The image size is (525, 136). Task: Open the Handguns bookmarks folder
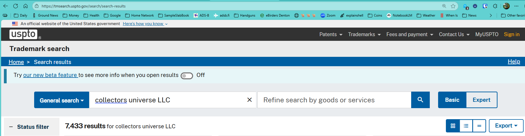[x=245, y=15]
